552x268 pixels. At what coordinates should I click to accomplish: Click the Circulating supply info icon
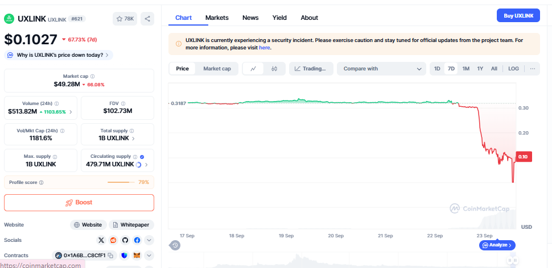(135, 157)
